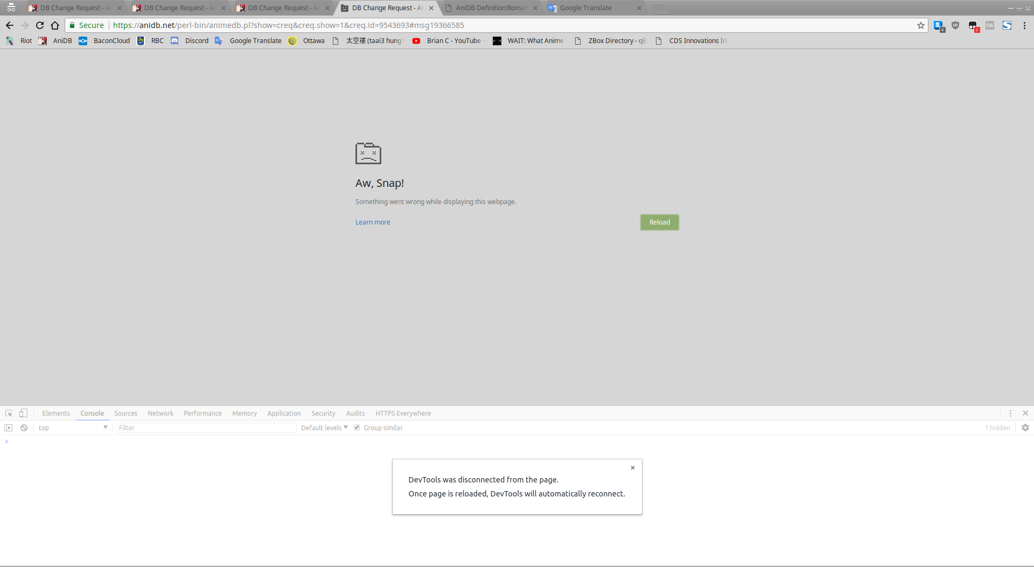This screenshot has height=567, width=1034.
Task: Open the top context selector dropdown
Action: point(73,428)
